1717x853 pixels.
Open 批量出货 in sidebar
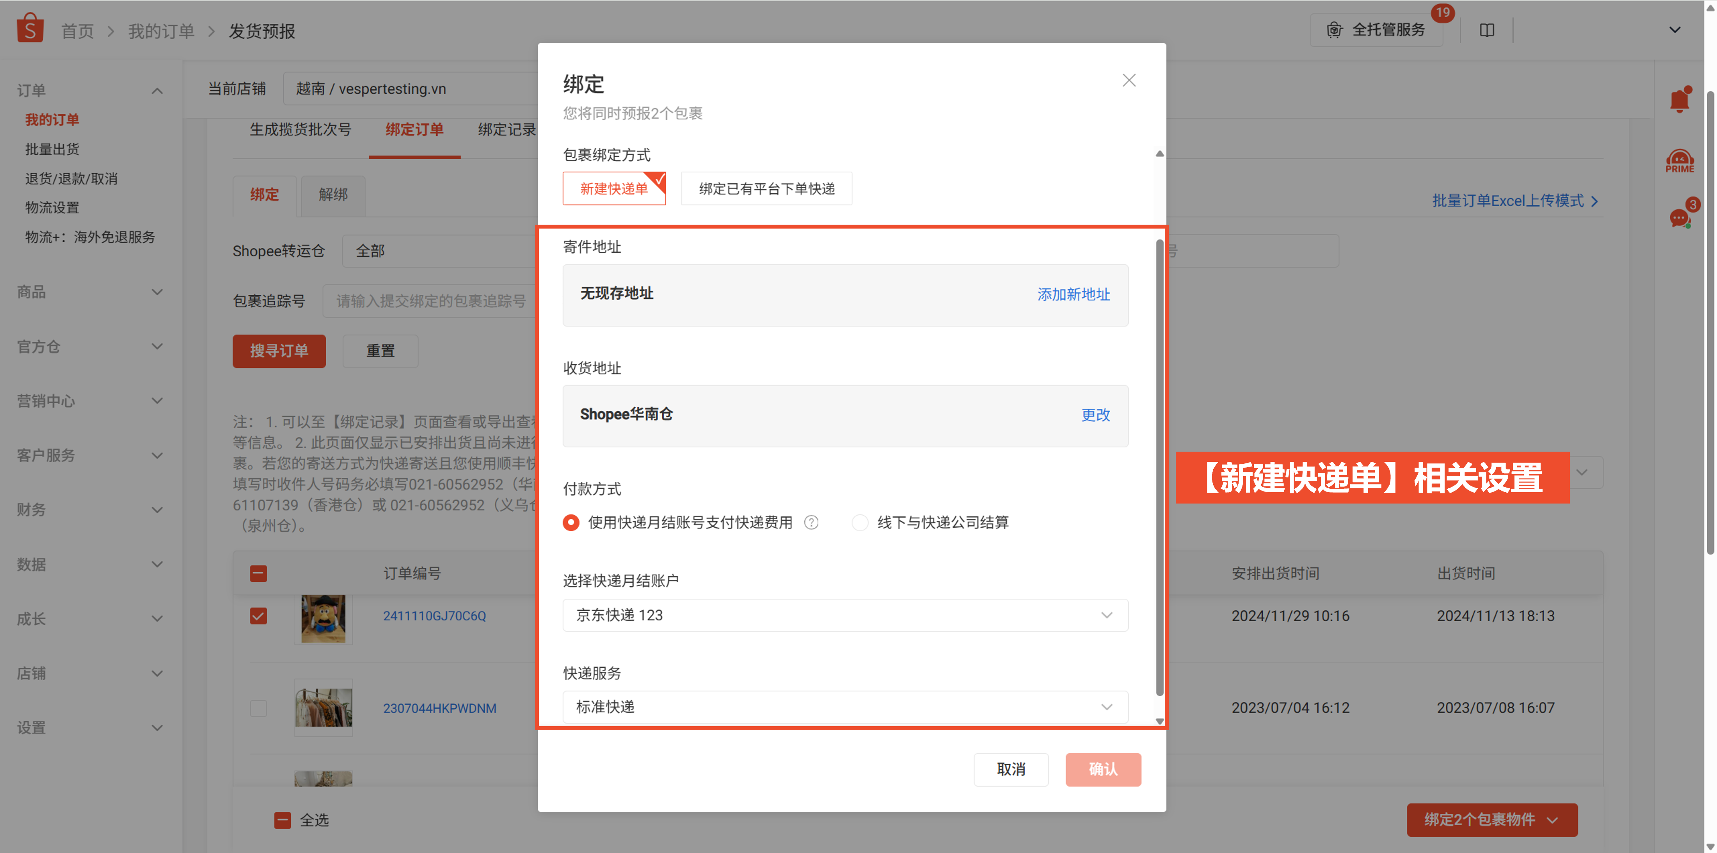[52, 149]
